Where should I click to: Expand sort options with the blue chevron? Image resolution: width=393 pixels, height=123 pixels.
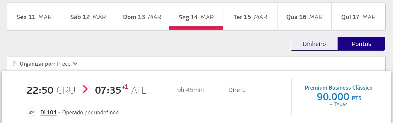coord(75,64)
